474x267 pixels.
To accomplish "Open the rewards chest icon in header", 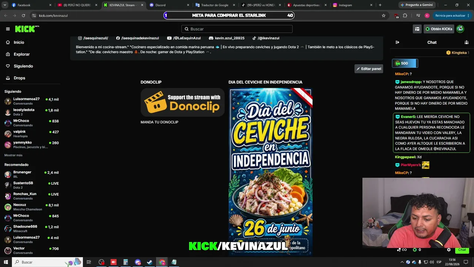I will tap(417, 29).
